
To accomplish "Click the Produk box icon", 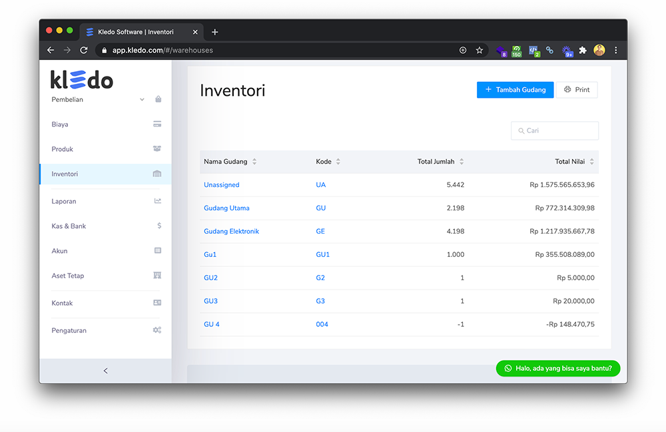I will (x=157, y=148).
